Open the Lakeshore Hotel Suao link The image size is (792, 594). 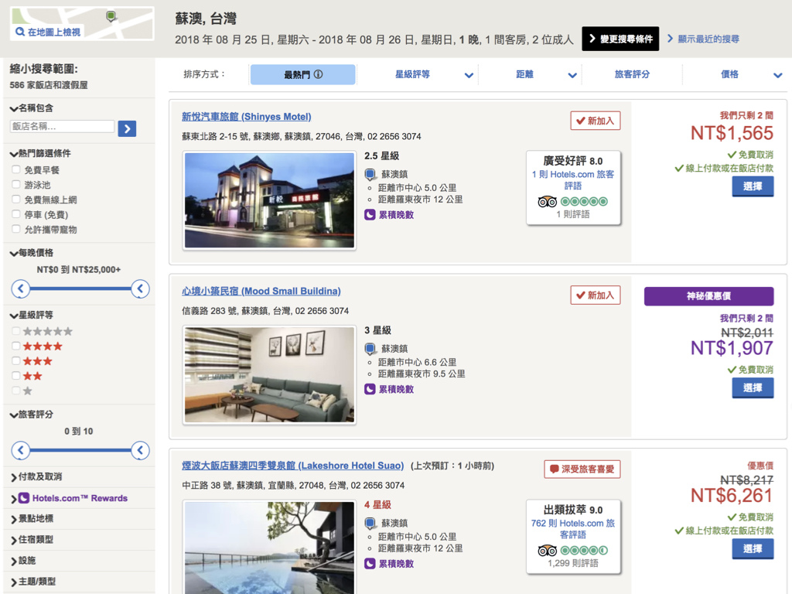point(293,465)
